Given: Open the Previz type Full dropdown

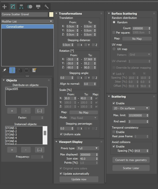Looking at the screenshot, I should click(88, 148).
